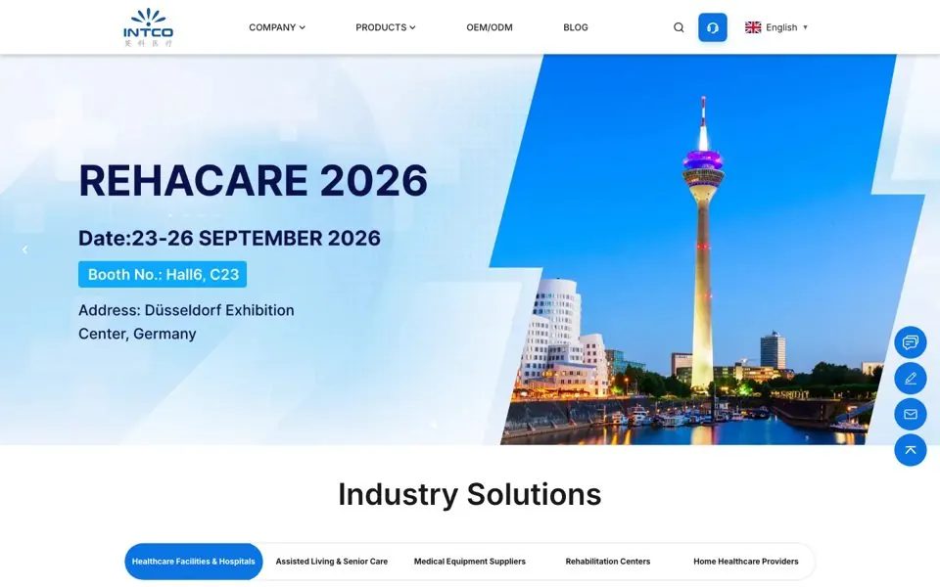Viewport: 940px width, 587px height.
Task: Open the English language dropdown
Action: point(776,27)
